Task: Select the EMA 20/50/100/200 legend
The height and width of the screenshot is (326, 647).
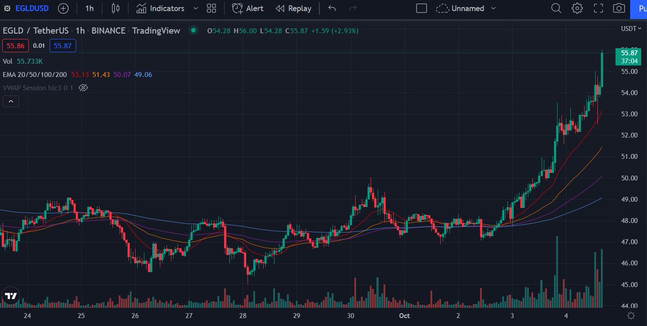Action: click(35, 74)
